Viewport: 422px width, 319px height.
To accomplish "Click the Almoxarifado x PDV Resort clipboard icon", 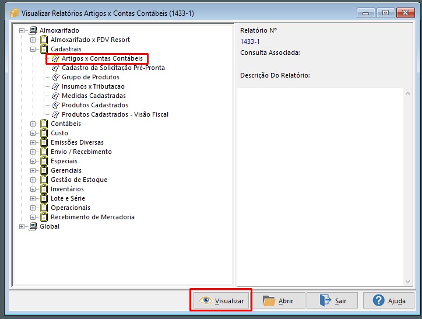I will pyautogui.click(x=44, y=40).
